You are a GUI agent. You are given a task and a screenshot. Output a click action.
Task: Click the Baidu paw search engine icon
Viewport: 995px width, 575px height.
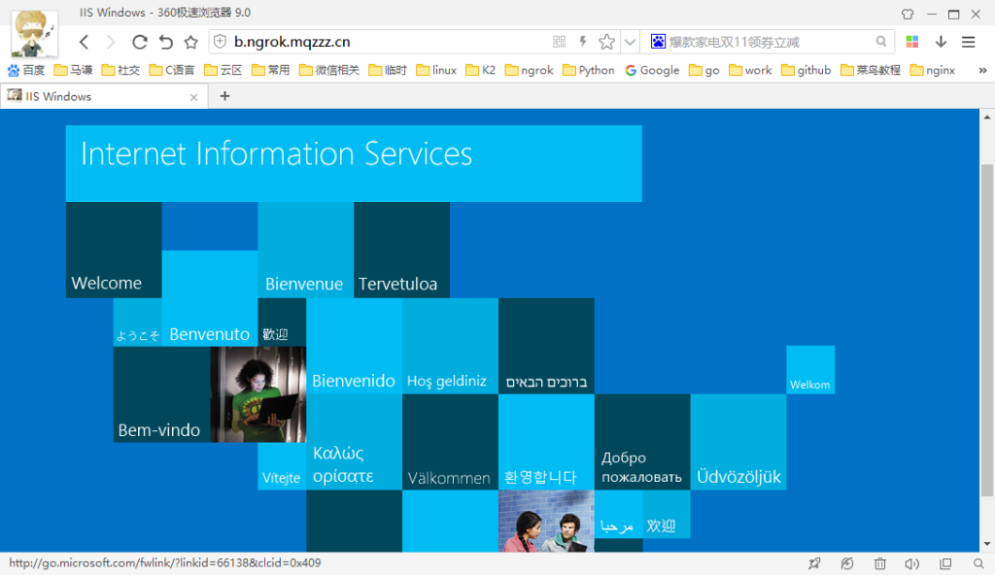coord(658,42)
